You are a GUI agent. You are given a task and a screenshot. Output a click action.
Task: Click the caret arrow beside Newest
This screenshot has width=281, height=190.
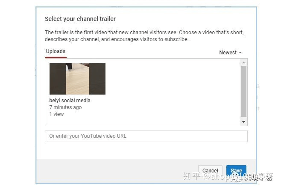click(x=240, y=53)
